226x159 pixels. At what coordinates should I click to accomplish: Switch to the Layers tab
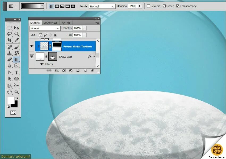click(35, 23)
